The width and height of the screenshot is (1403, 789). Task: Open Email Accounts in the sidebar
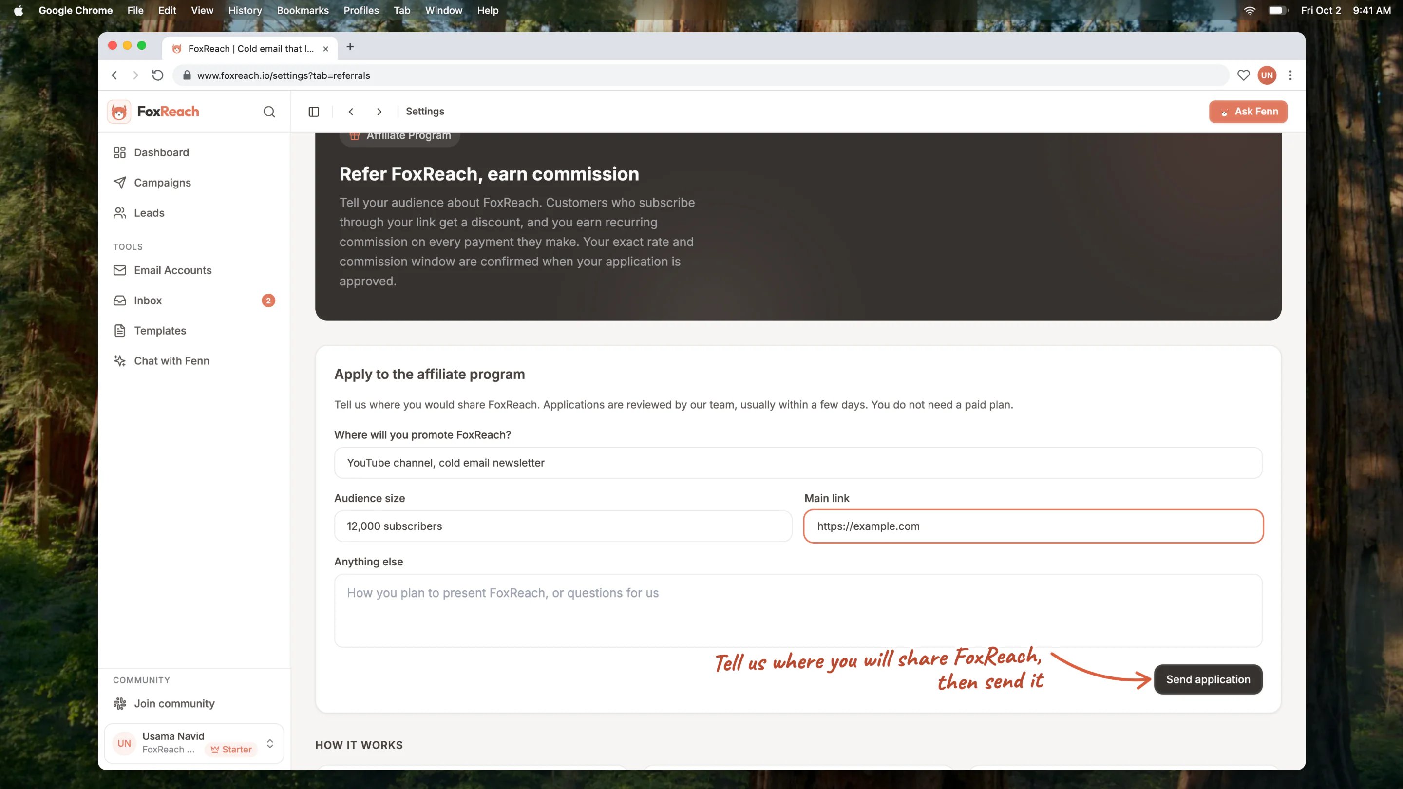click(x=194, y=270)
